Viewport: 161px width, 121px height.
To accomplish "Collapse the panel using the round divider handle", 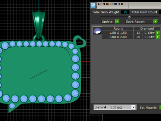I will click(129, 17).
